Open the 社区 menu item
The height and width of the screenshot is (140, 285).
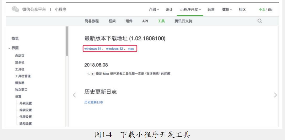pos(242,9)
